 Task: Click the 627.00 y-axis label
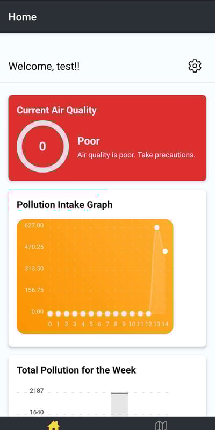pyautogui.click(x=34, y=225)
